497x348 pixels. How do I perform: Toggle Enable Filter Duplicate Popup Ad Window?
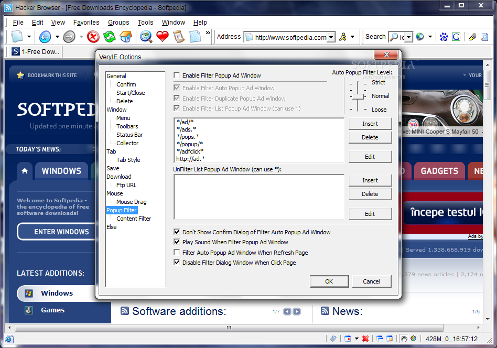click(x=177, y=98)
